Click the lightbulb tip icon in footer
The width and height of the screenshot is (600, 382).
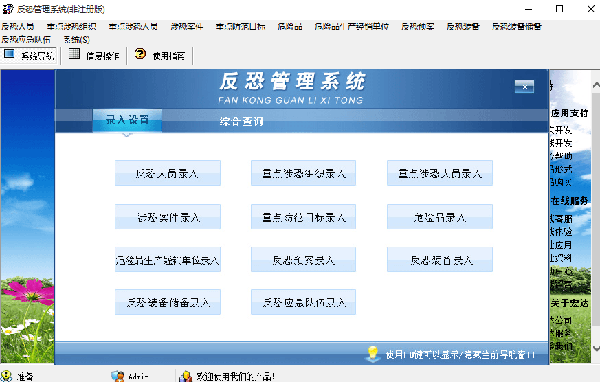(x=373, y=354)
